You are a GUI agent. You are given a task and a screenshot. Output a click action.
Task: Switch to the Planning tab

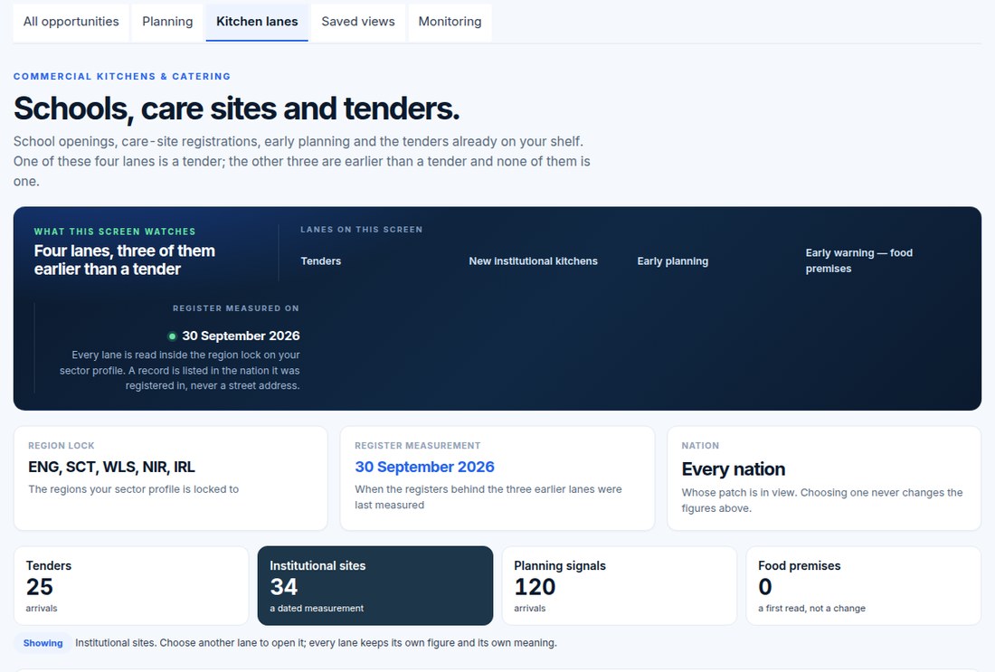[167, 23]
